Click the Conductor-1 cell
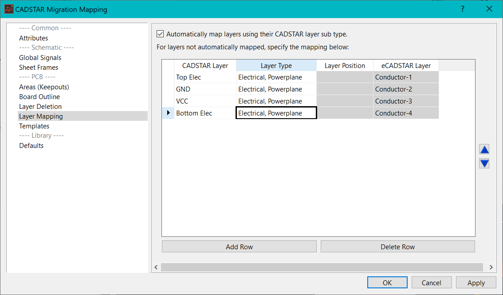The image size is (503, 295). 406,77
